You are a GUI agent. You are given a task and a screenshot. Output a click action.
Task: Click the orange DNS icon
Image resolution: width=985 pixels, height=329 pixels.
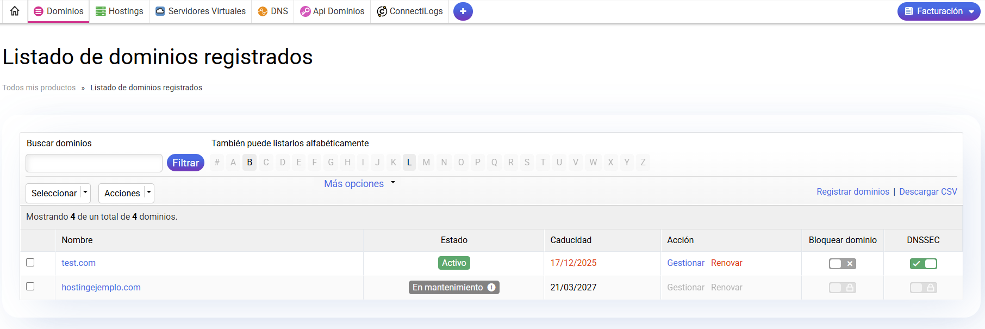click(x=263, y=11)
